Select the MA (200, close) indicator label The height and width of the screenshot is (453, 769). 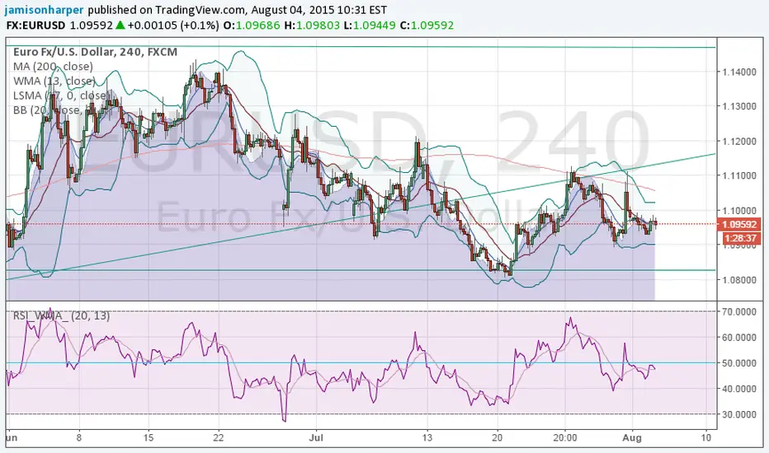coord(53,67)
